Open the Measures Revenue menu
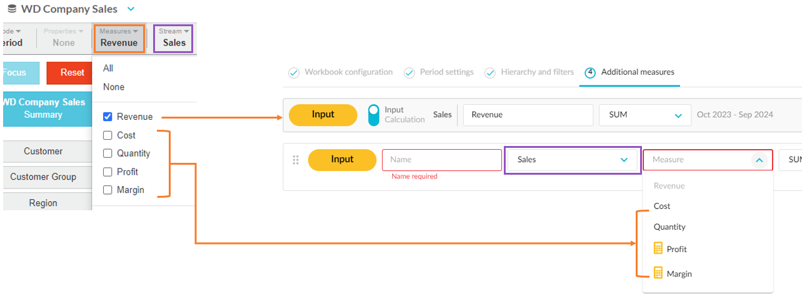Image resolution: width=802 pixels, height=297 pixels. click(x=119, y=38)
